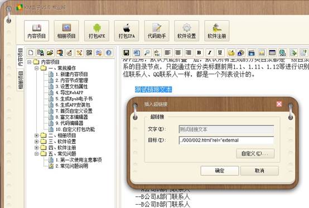Image resolution: width=309 pixels, height=208 pixels.
Task: Collapse the 五、常见问题 folder
Action: tap(36, 154)
